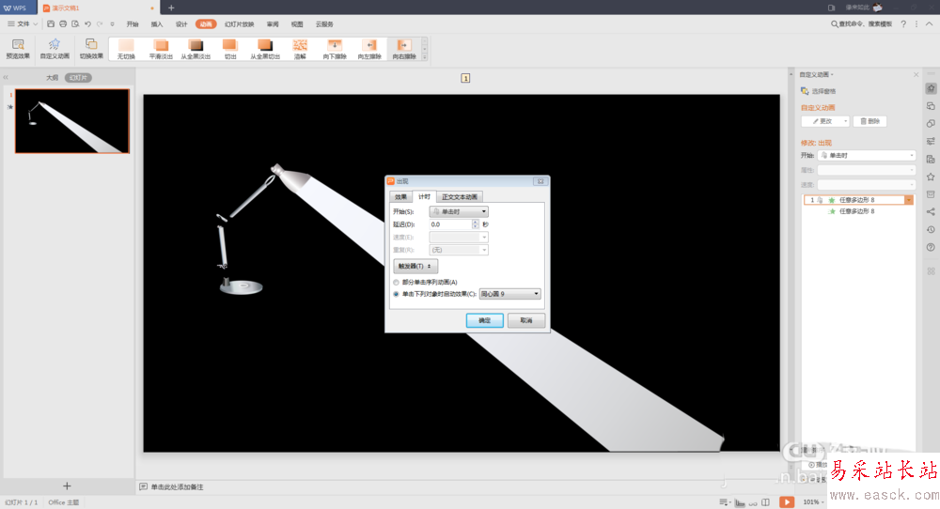Open the 云服务 cloud services tab
This screenshot has width=940, height=509.
[324, 24]
